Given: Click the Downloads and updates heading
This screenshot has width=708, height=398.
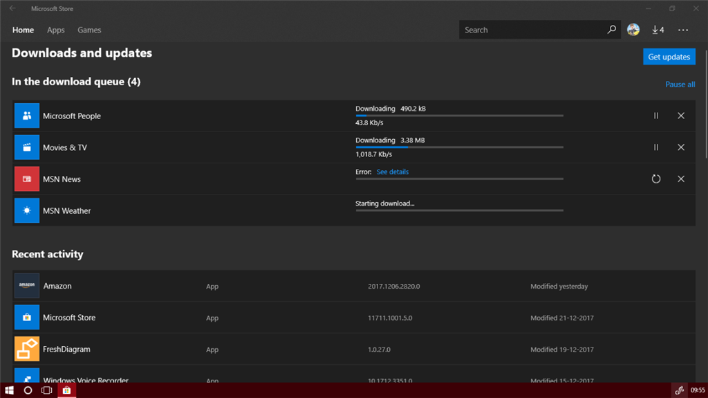Looking at the screenshot, I should (82, 53).
